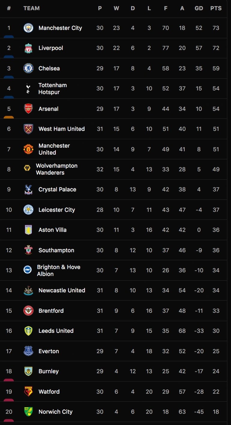This screenshot has height=425, width=231.
Task: Click the Everton club crest
Action: tap(28, 351)
